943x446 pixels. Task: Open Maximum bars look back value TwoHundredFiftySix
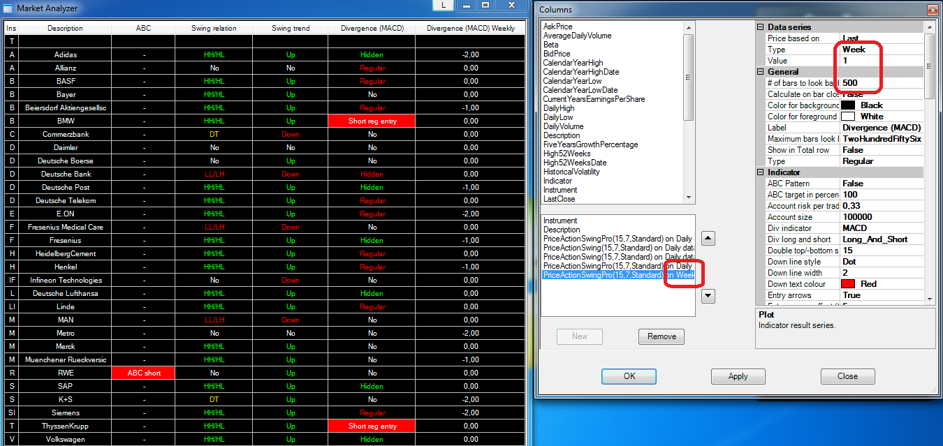point(882,139)
